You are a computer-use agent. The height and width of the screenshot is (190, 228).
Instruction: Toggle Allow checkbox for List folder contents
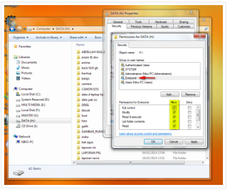174,121
